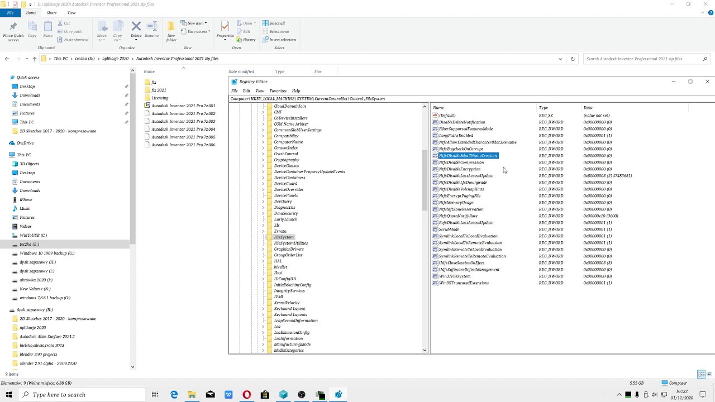Viewport: 715px width, 402px height.
Task: Select Win31FileSystem registry value
Action: pyautogui.click(x=455, y=276)
